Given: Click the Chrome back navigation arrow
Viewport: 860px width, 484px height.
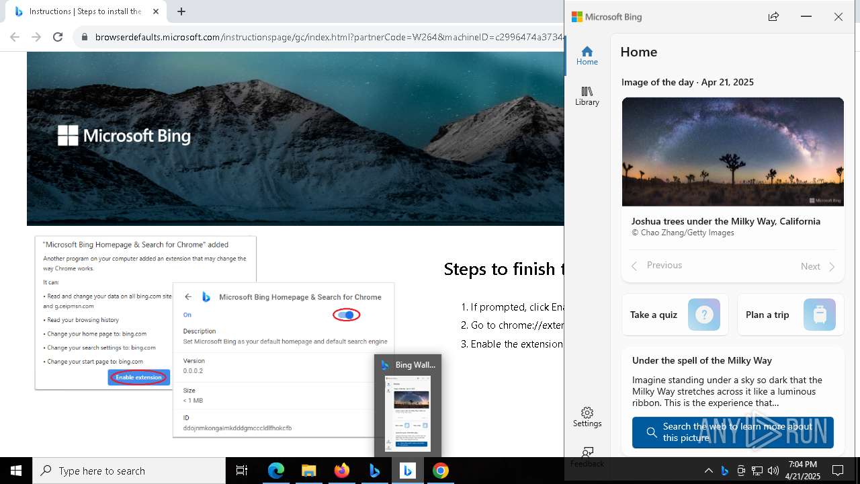Looking at the screenshot, I should 15,37.
